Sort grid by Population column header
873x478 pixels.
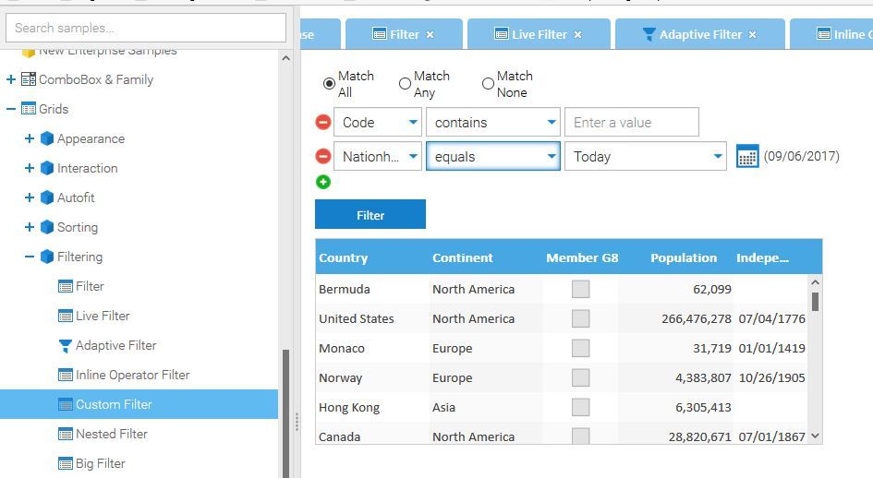683,257
